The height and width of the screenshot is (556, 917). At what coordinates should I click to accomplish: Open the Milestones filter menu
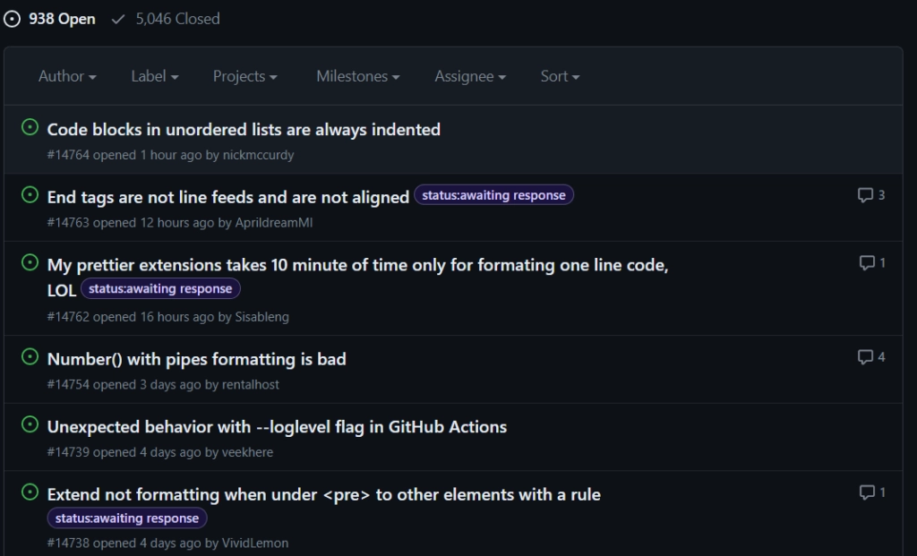click(357, 77)
